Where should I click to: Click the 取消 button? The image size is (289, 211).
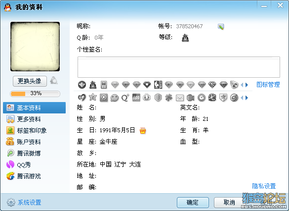coord(229,203)
